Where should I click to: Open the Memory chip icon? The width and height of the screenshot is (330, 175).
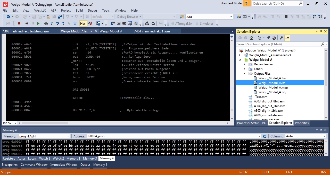[124, 23]
